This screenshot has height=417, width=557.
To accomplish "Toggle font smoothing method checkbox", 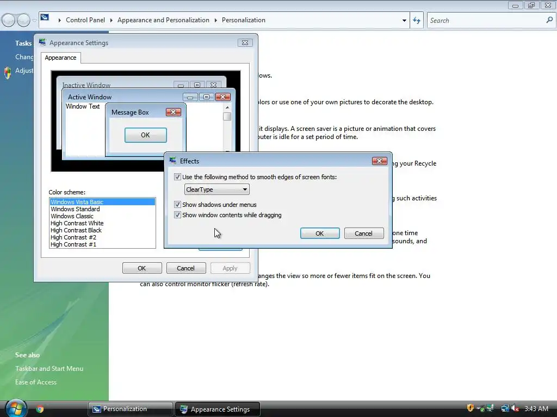I will click(177, 176).
